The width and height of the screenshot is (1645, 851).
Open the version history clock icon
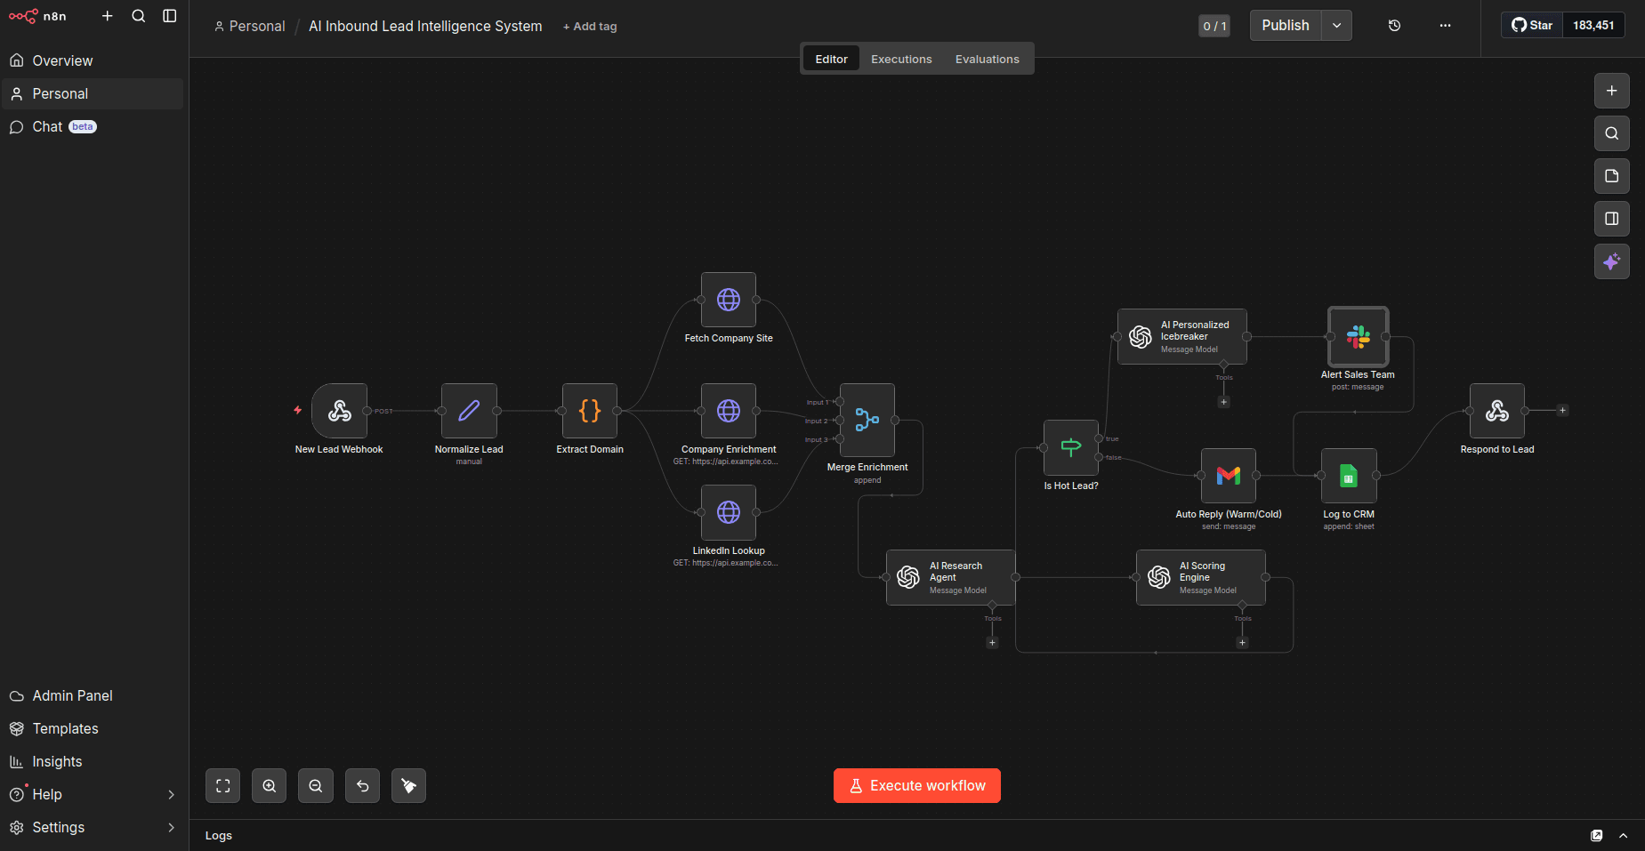point(1393,26)
